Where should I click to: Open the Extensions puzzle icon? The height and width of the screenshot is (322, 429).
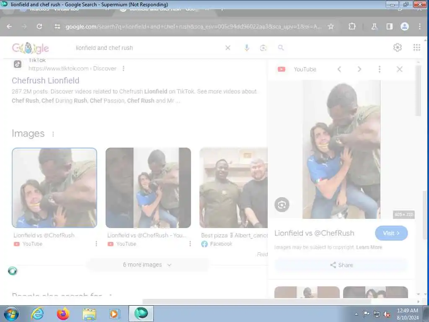pyautogui.click(x=352, y=26)
